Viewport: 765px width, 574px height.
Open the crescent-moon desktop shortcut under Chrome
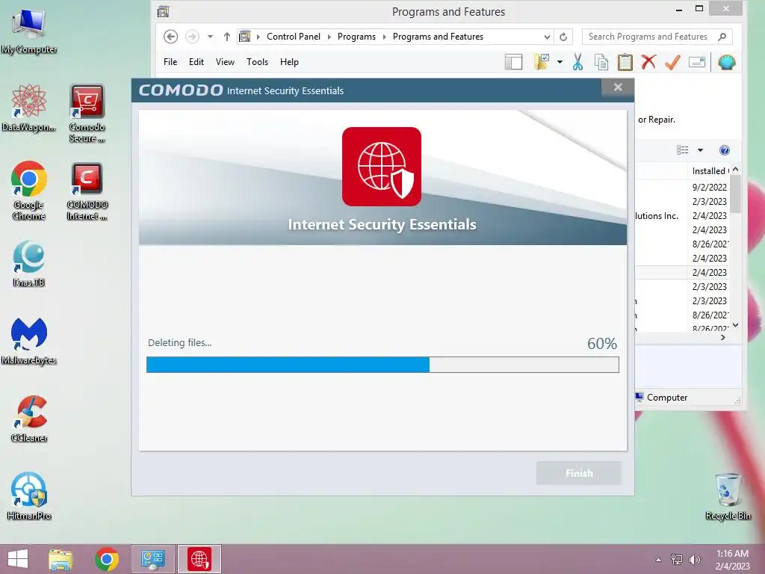[29, 264]
